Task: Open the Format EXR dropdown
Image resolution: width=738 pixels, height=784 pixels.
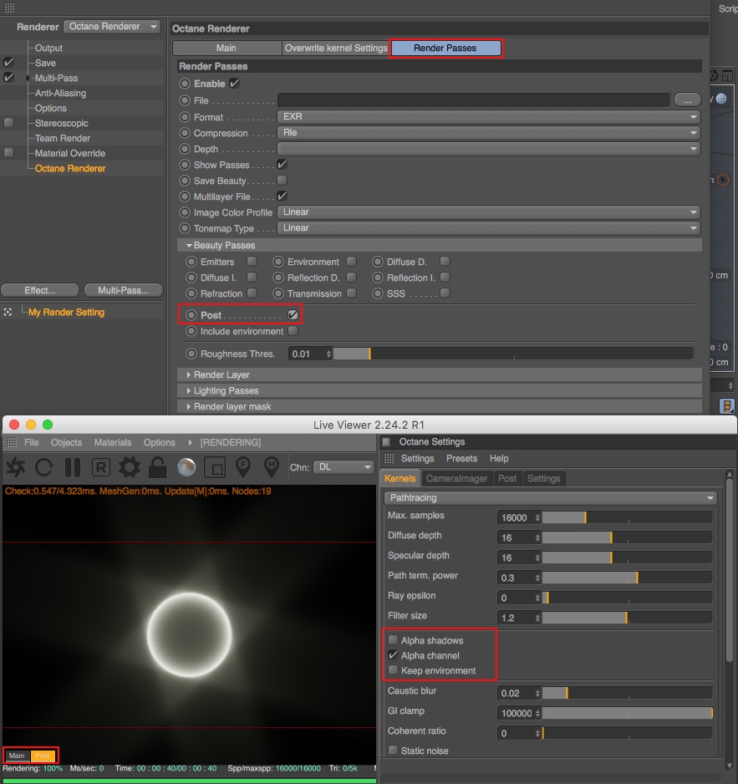Action: point(488,116)
